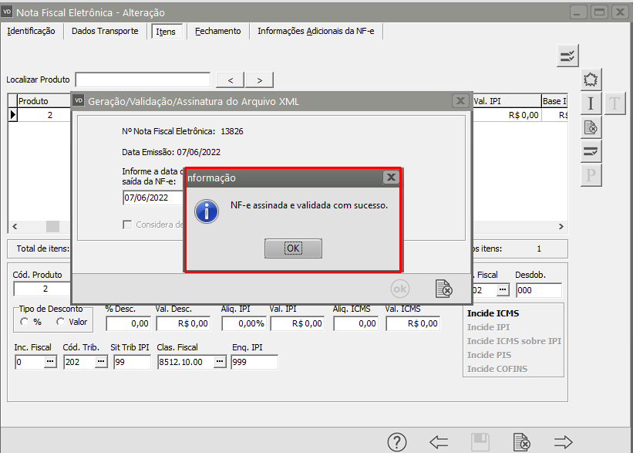Go back using the left arrow icon
Viewport: 633px width, 453px height.
(x=439, y=442)
